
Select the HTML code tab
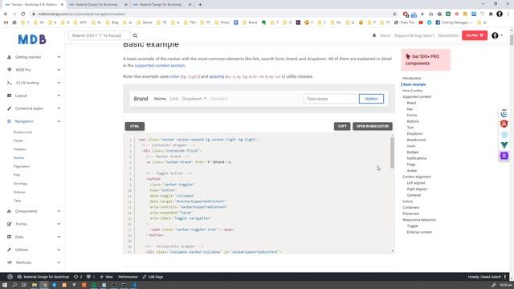(135, 126)
